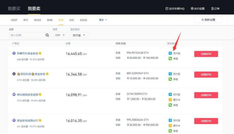
Task: Click WeChat icon in the 16,098.91 row
Action: click(170, 105)
